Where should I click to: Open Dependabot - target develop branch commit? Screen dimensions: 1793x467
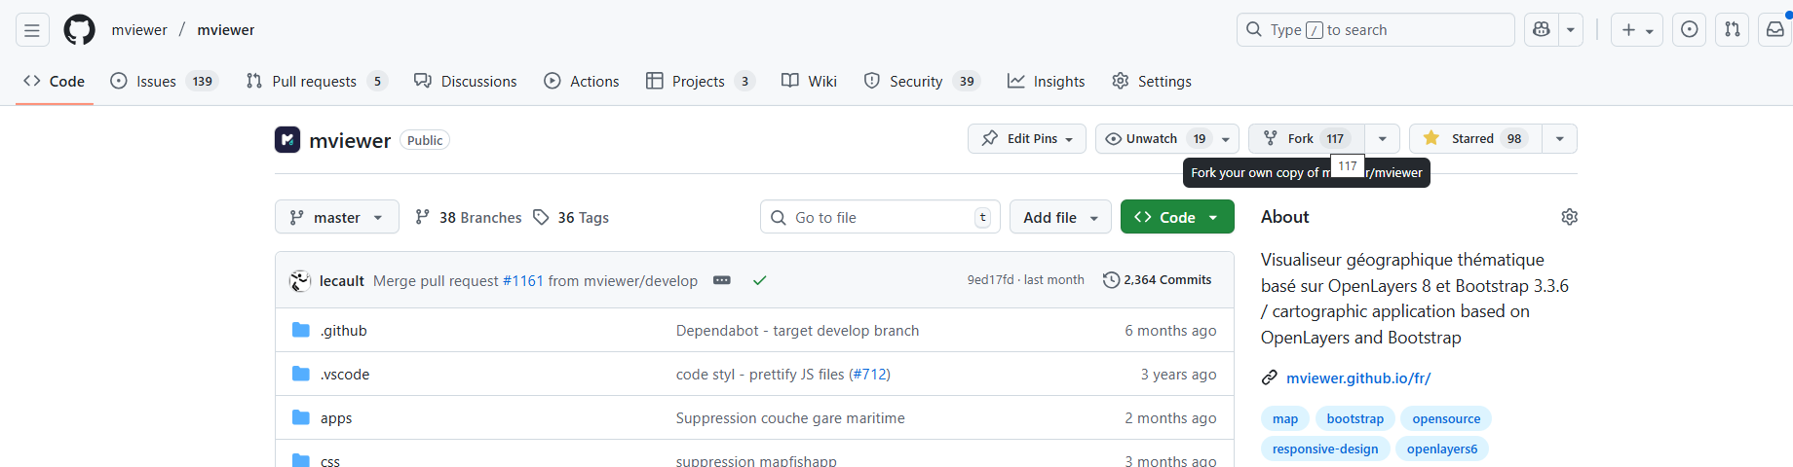click(797, 331)
